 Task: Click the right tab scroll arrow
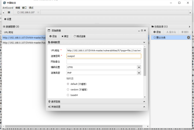[190, 13]
